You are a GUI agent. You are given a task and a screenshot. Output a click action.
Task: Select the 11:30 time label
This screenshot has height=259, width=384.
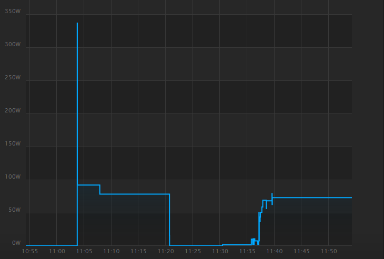point(220,252)
